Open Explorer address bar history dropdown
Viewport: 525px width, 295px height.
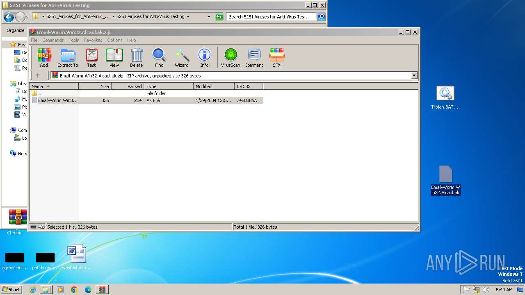pos(209,17)
